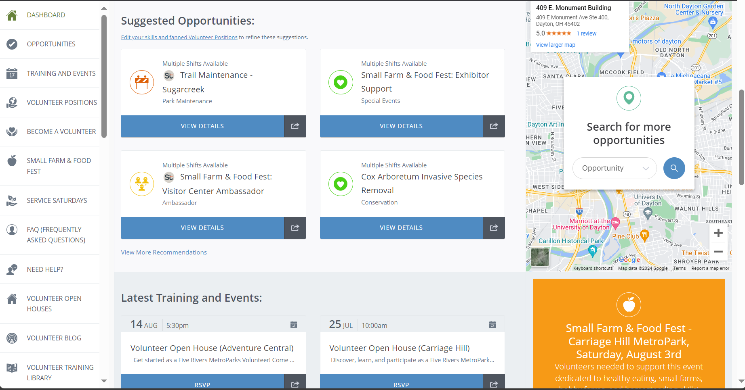Toggle map satellite view thumbnail
Viewport: 745px width, 390px height.
click(x=540, y=257)
